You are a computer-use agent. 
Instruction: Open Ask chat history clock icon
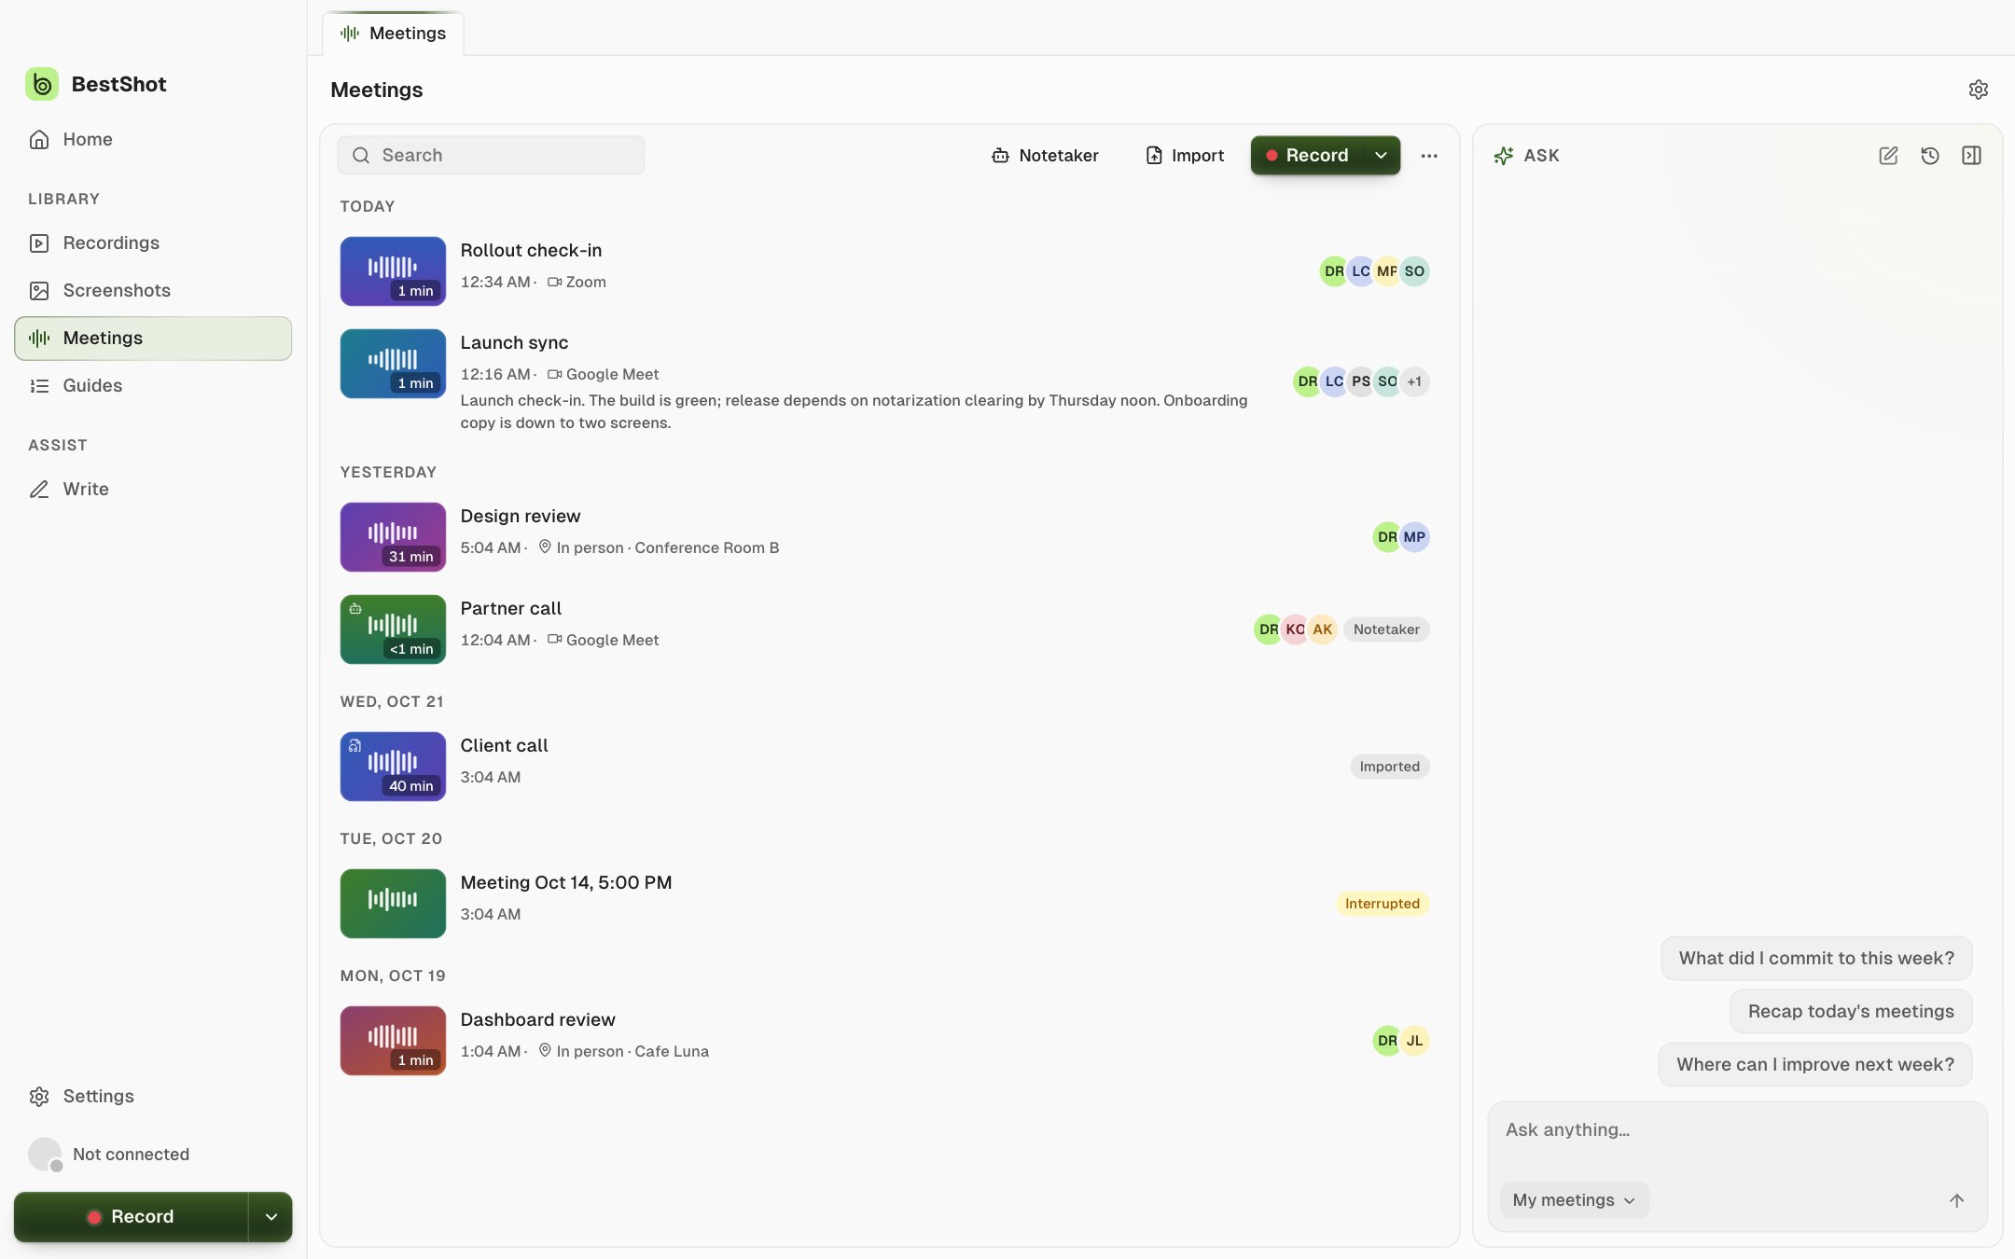click(x=1930, y=156)
